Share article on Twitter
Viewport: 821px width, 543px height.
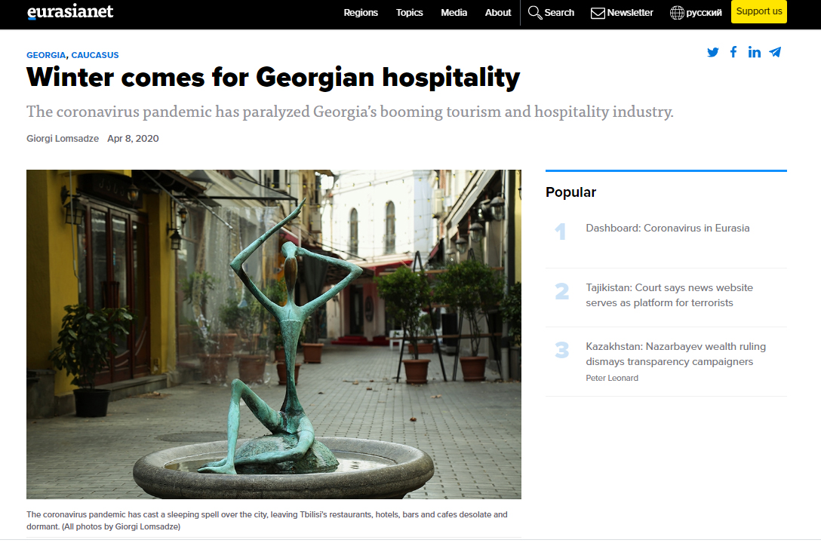712,52
